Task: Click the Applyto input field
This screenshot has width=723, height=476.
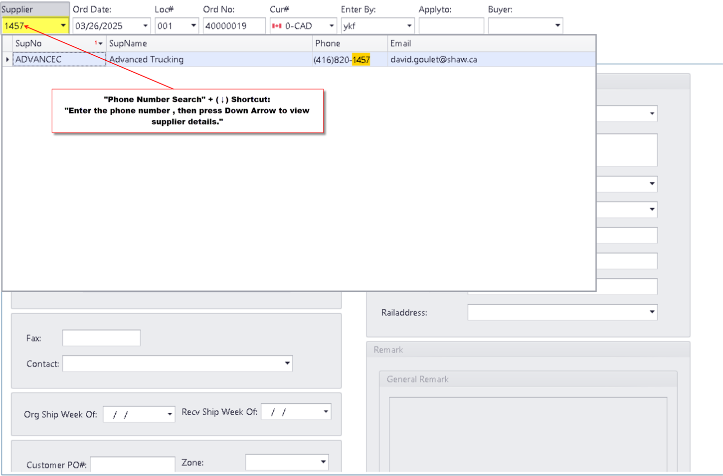Action: [x=451, y=26]
